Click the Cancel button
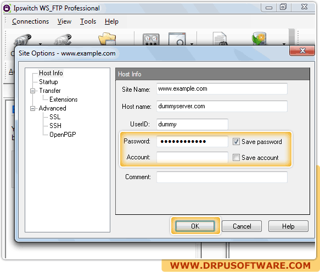320x272 pixels. (242, 226)
